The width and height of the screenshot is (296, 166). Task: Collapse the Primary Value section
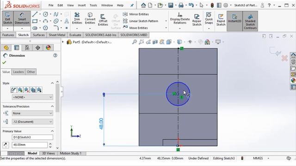click(x=52, y=131)
